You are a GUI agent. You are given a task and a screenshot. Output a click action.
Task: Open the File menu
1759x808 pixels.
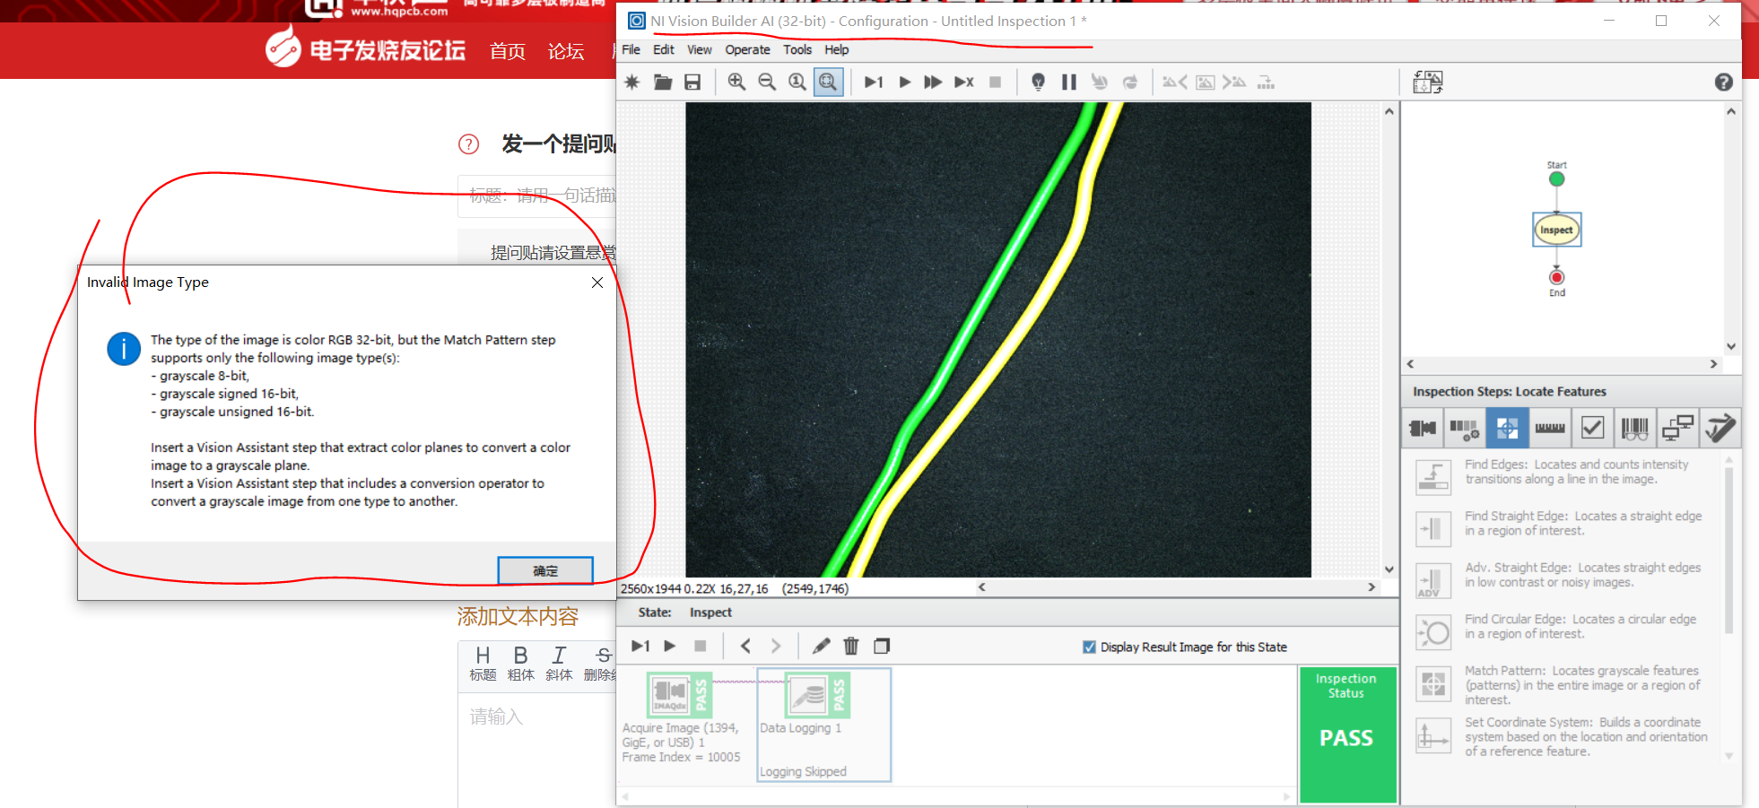pyautogui.click(x=631, y=50)
